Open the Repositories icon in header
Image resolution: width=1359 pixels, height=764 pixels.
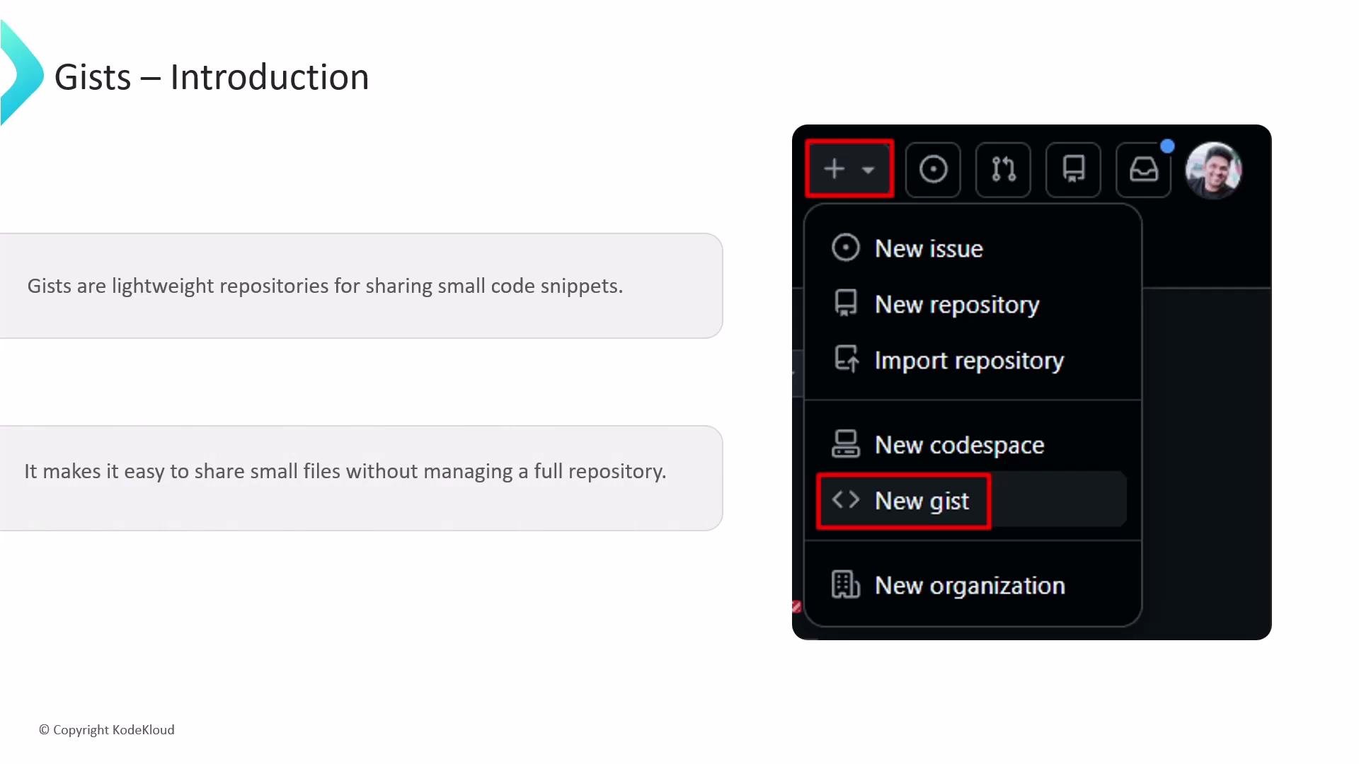[x=1073, y=170]
